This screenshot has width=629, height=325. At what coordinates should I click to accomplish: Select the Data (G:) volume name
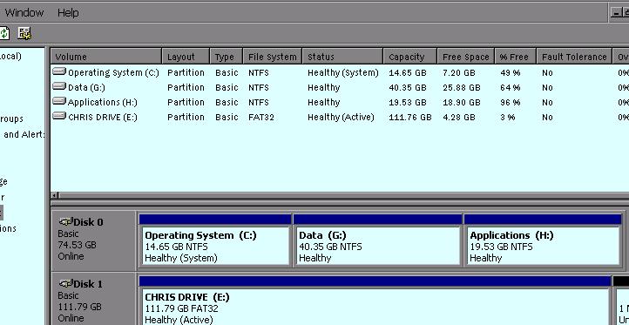(x=86, y=87)
